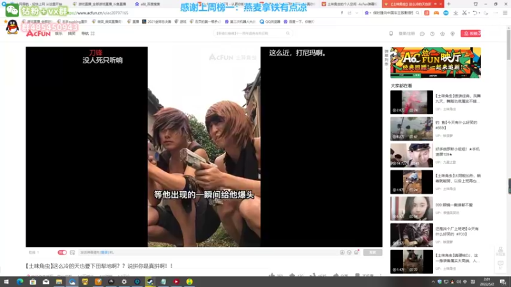Open a new browser tab with plus

click(449, 4)
